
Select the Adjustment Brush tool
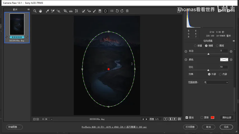click(95, 11)
